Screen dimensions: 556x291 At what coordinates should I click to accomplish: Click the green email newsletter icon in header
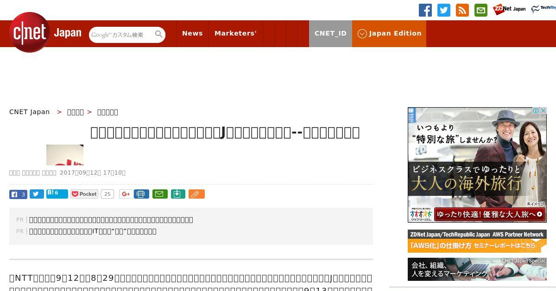pyautogui.click(x=481, y=10)
